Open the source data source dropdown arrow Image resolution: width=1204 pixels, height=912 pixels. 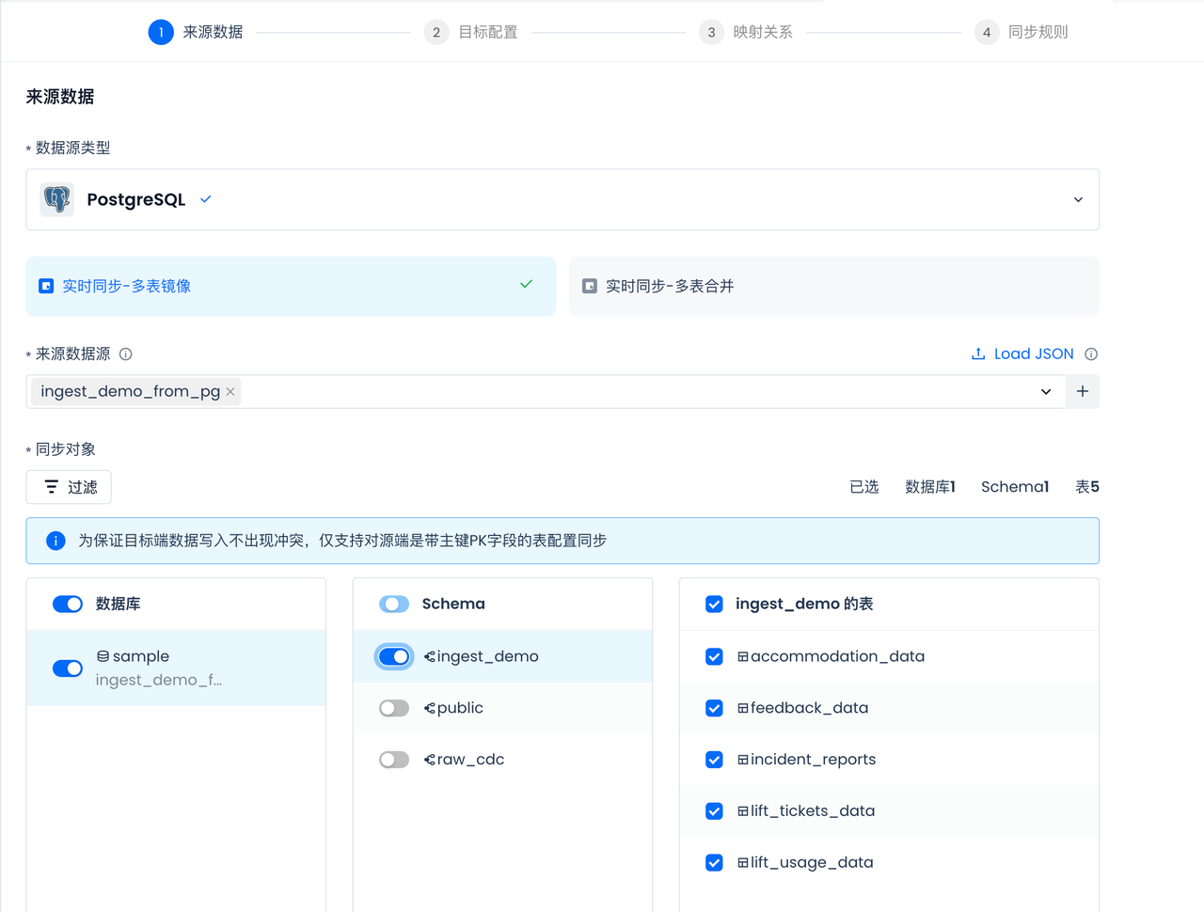pyautogui.click(x=1046, y=392)
